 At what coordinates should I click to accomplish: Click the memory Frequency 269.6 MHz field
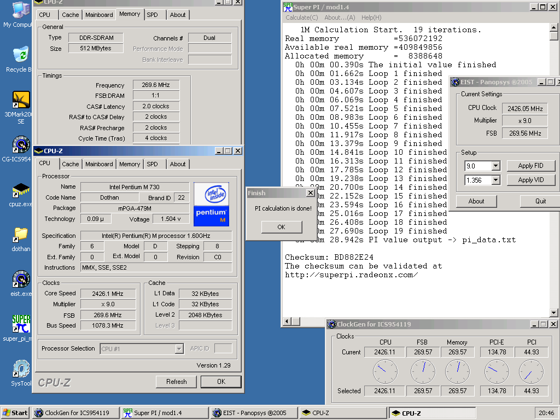(x=156, y=85)
